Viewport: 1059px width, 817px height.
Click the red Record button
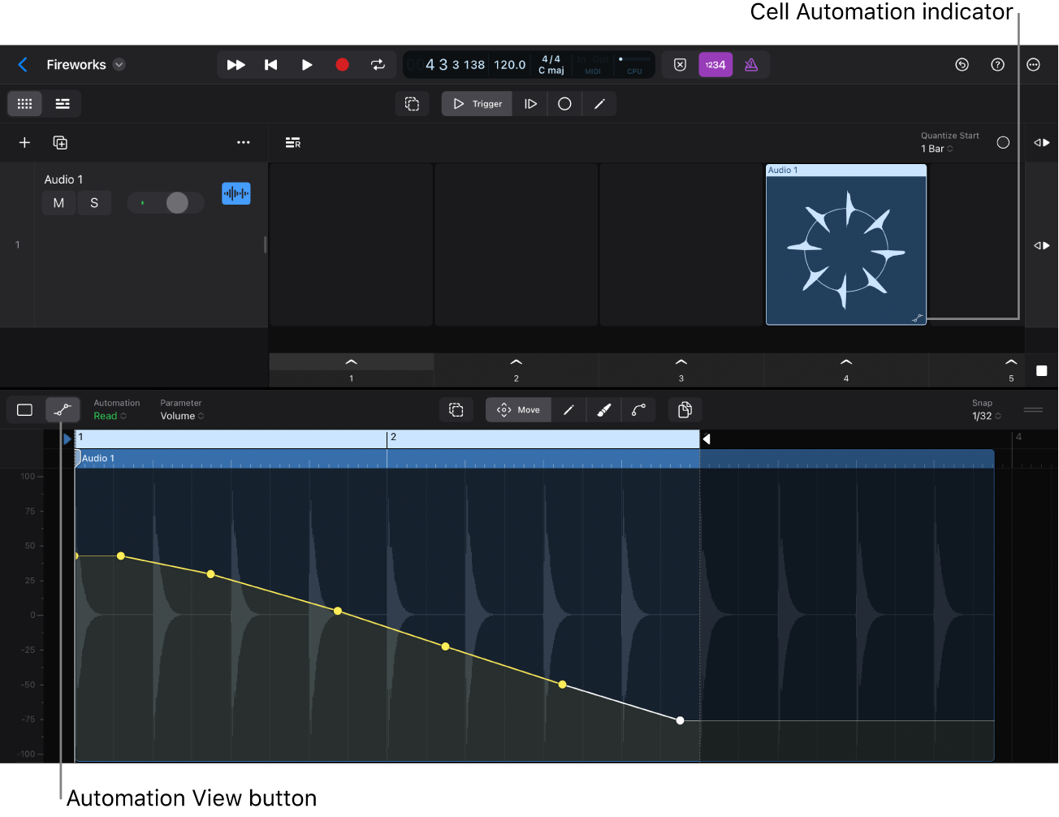[342, 65]
